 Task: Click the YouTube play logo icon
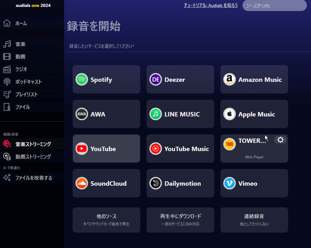(x=82, y=149)
